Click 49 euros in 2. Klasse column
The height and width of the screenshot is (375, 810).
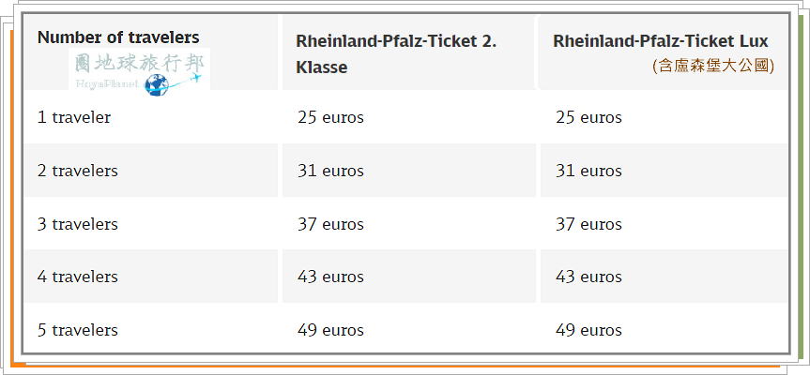[x=330, y=330]
